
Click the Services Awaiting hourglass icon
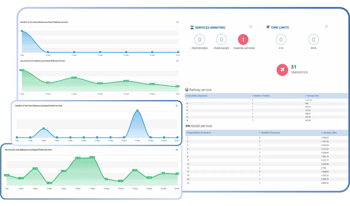coord(192,27)
